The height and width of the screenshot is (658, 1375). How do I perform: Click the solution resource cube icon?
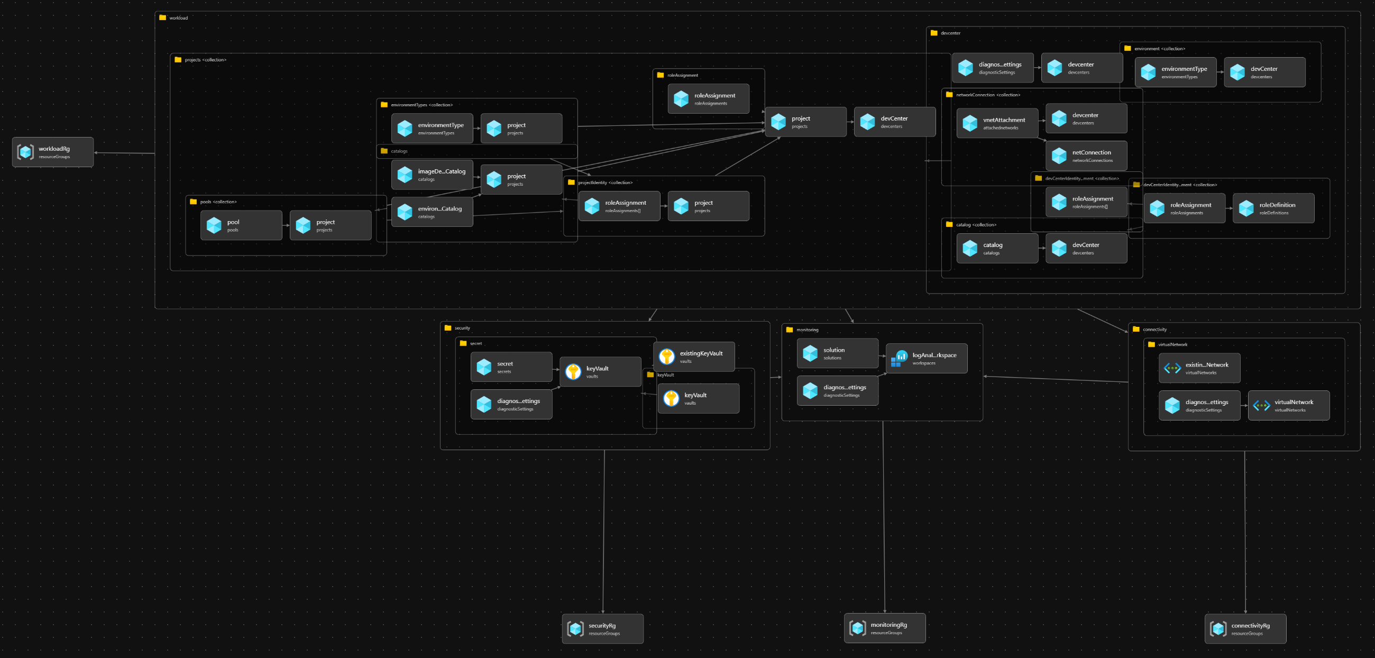810,353
